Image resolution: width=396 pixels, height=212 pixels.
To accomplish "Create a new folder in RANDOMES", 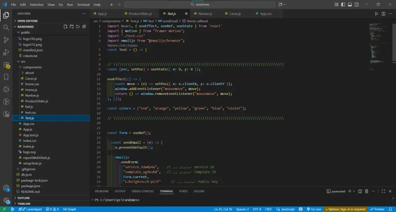I will pos(72,26).
